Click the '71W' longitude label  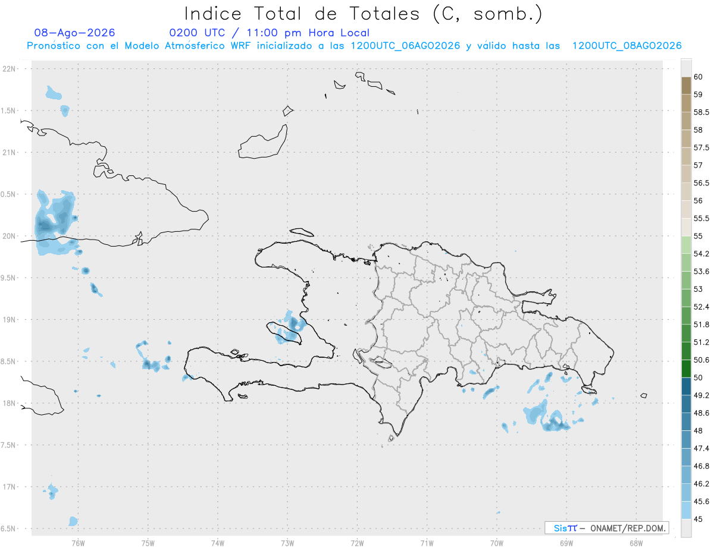[x=427, y=543]
